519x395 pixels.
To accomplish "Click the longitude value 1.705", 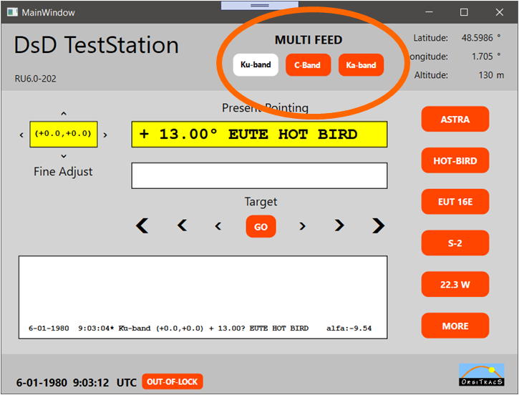I will pos(482,57).
